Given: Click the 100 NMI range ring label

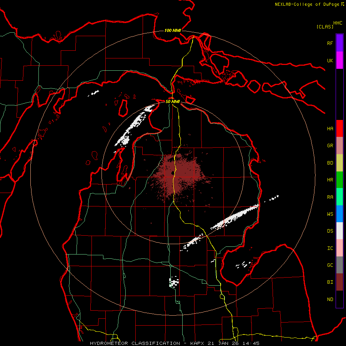Looking at the screenshot, I should 173,30.
